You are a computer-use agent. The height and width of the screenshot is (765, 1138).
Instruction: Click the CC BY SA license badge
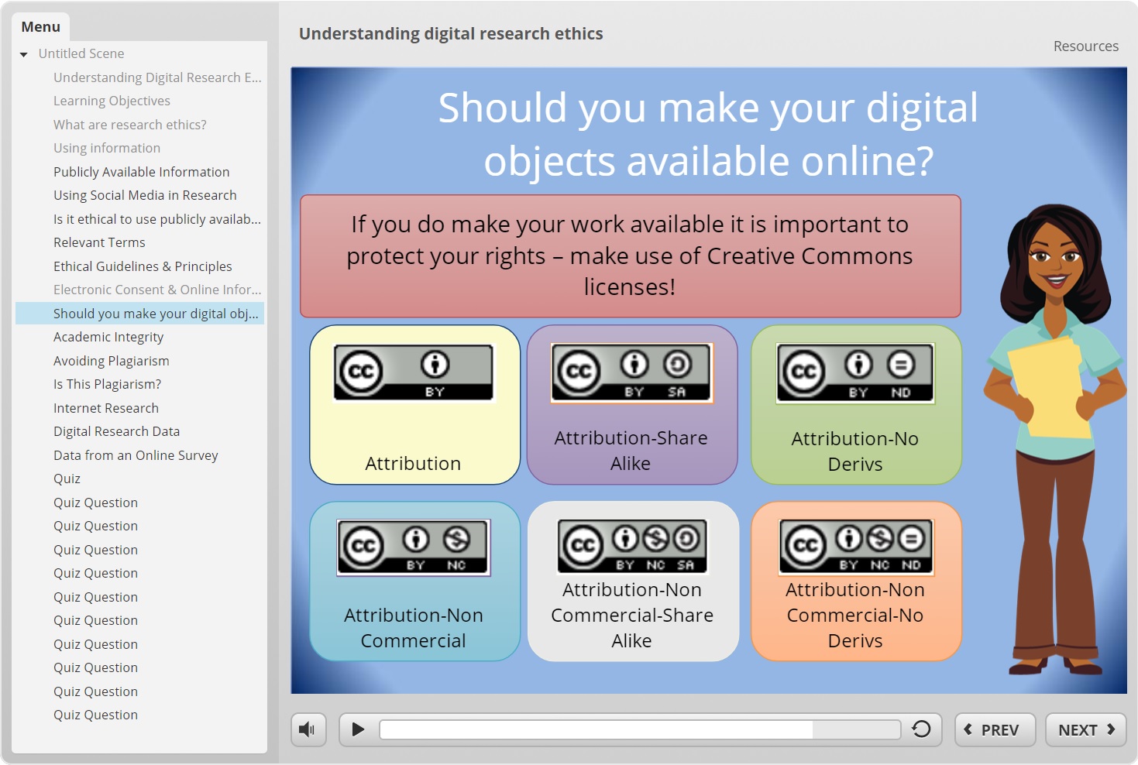[631, 373]
